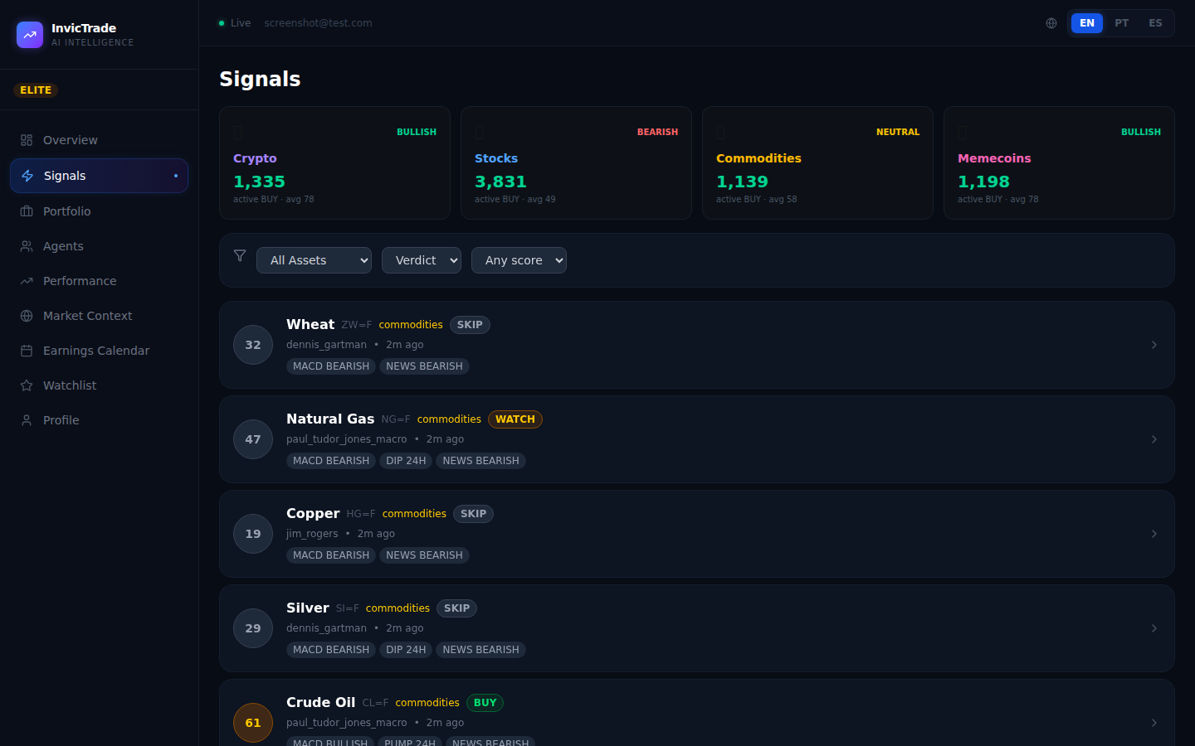The image size is (1195, 746).
Task: Select the Overview grid icon in sidebar
Action: coord(26,139)
